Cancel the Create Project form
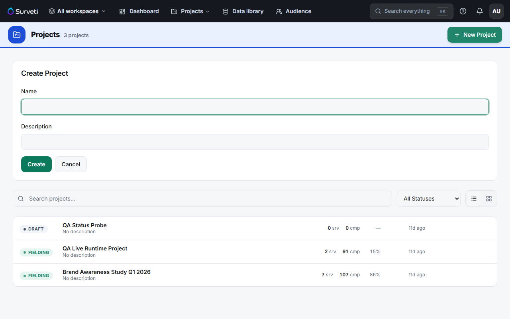Image resolution: width=510 pixels, height=319 pixels. coord(71,164)
